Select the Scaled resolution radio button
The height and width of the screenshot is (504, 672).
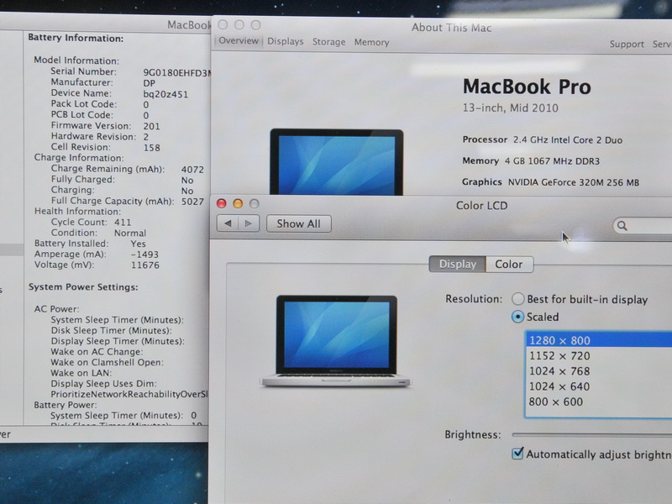(517, 317)
